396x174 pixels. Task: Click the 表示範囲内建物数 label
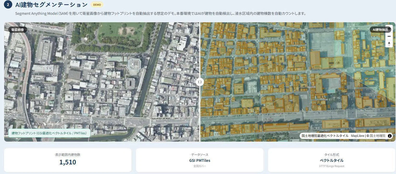(68, 155)
